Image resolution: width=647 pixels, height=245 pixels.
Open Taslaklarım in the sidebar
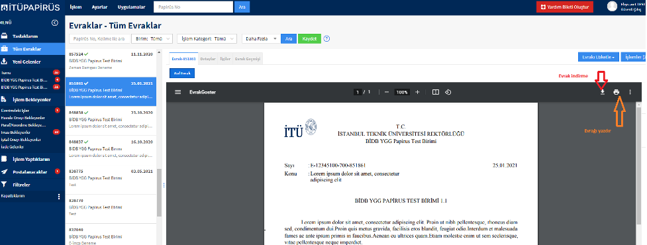click(32, 36)
